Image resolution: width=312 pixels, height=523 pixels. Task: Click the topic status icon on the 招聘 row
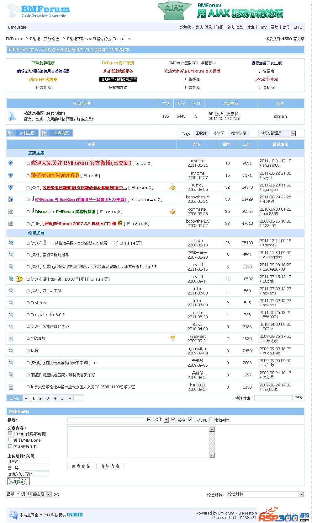pos(11,350)
